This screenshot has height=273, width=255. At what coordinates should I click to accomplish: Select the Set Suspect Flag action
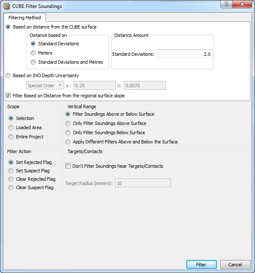pos(11,171)
